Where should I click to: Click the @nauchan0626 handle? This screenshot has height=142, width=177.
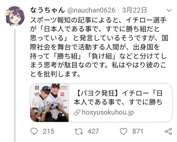(x=91, y=10)
